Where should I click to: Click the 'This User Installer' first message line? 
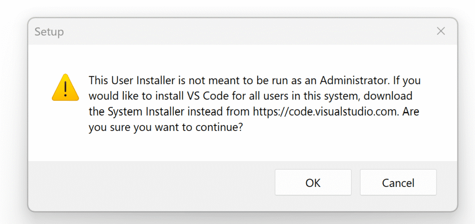(x=255, y=81)
